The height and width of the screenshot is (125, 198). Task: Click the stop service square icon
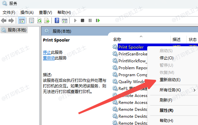pyautogui.click(x=82, y=20)
